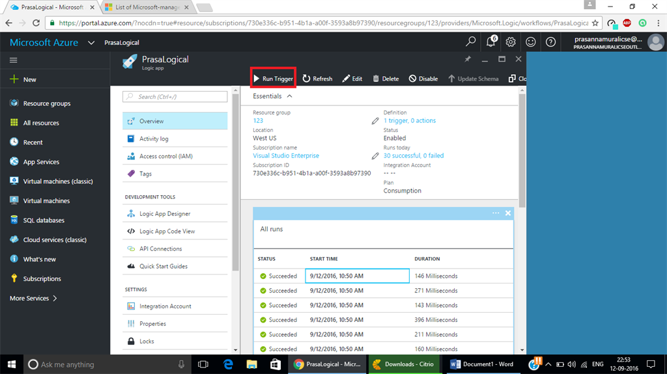Open Resource groups in sidebar

tap(40, 103)
